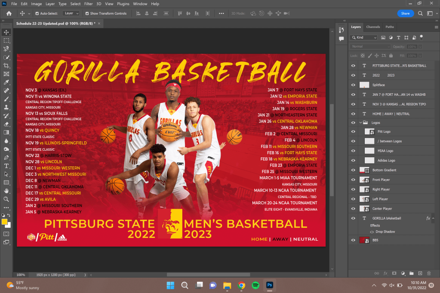Select the Horizontal Type tool
The image size is (440, 293).
click(6, 166)
